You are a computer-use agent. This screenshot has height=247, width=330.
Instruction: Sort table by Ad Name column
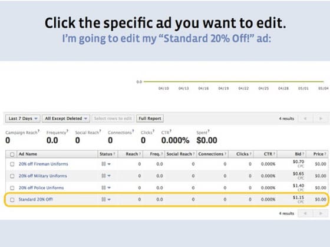[28, 154]
